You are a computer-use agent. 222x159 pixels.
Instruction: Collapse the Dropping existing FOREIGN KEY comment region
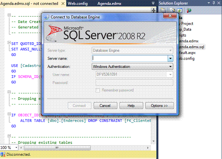click(9, 92)
